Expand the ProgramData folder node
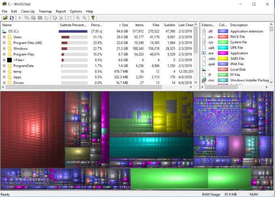The width and height of the screenshot is (275, 197). 4,66
